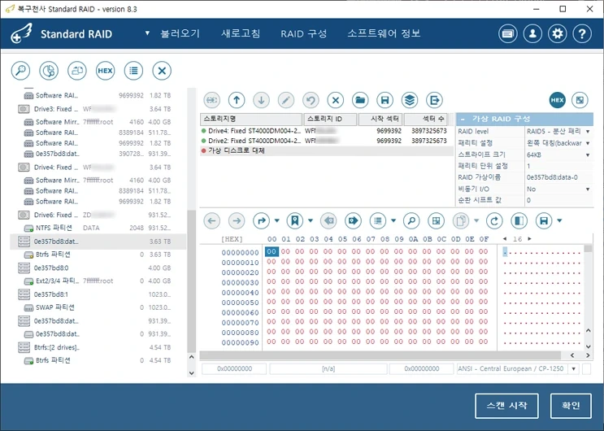Click the storage tree vertical scrollbar
604x431 pixels.
coord(192,281)
